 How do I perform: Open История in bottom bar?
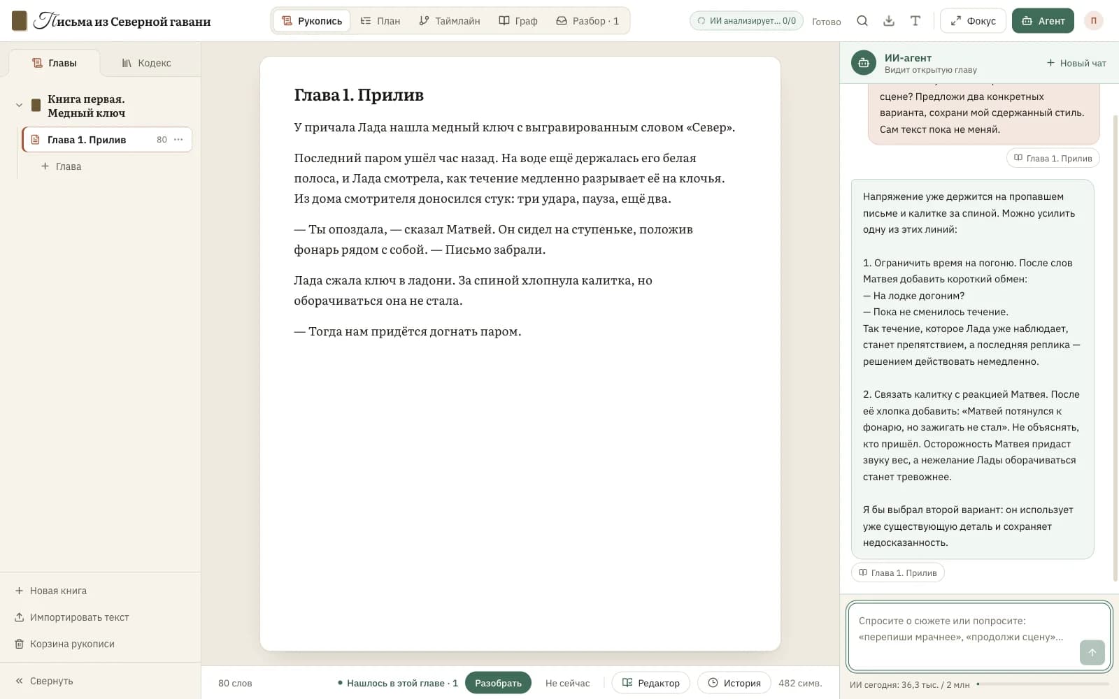click(x=734, y=683)
